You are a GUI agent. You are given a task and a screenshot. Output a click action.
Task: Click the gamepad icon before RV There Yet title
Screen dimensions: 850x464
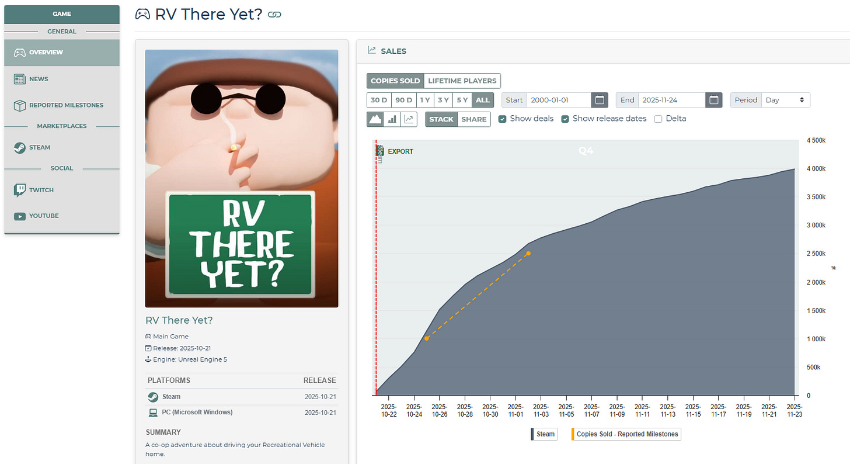point(142,14)
